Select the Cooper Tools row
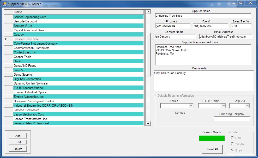 tap(78, 57)
